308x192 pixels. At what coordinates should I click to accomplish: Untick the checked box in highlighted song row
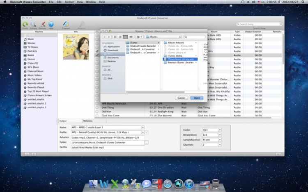pyautogui.click(x=97, y=55)
